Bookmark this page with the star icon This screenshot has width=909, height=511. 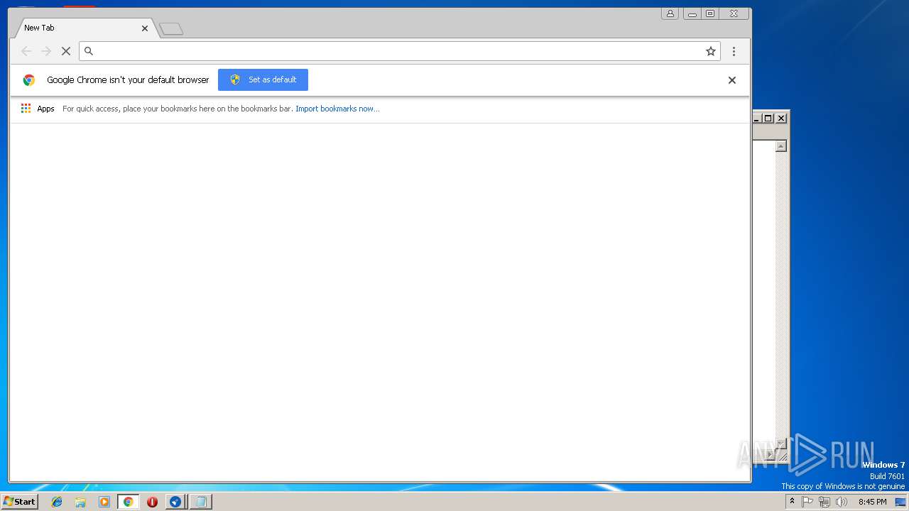(710, 51)
